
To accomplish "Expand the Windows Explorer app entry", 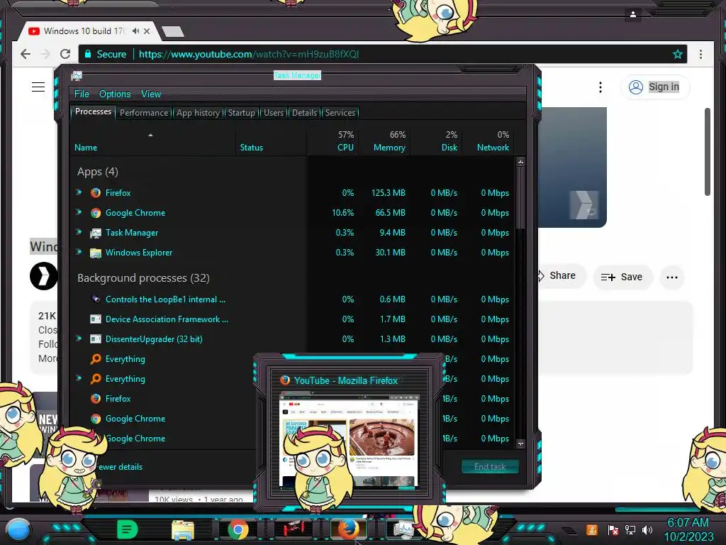I will pos(79,252).
